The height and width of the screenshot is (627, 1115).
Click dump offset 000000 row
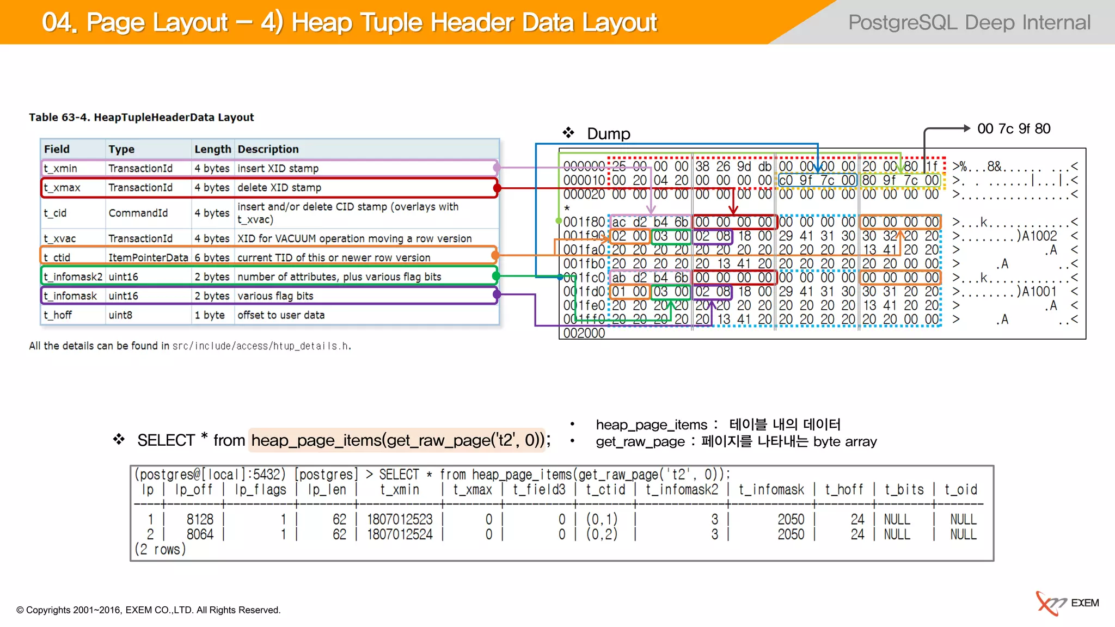[820, 166]
